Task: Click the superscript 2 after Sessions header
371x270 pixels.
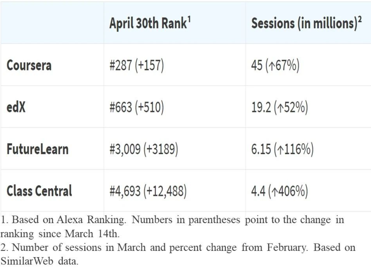Action: pyautogui.click(x=360, y=19)
